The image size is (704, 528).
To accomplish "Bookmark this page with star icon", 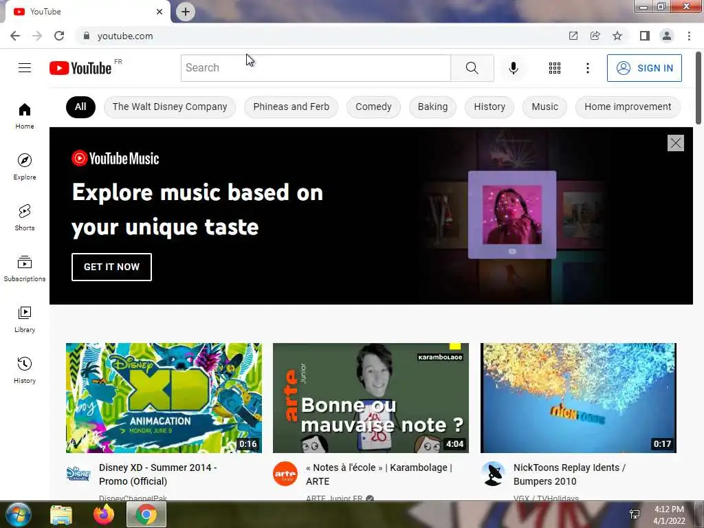I will [x=617, y=36].
